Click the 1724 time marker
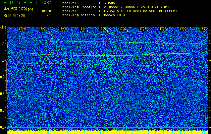The image size is (211, 134). (x=83, y=29)
